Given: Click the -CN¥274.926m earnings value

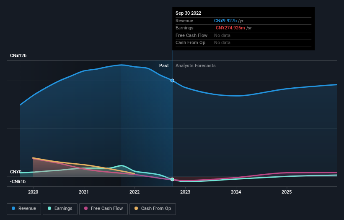Looking at the screenshot, I should pos(230,28).
